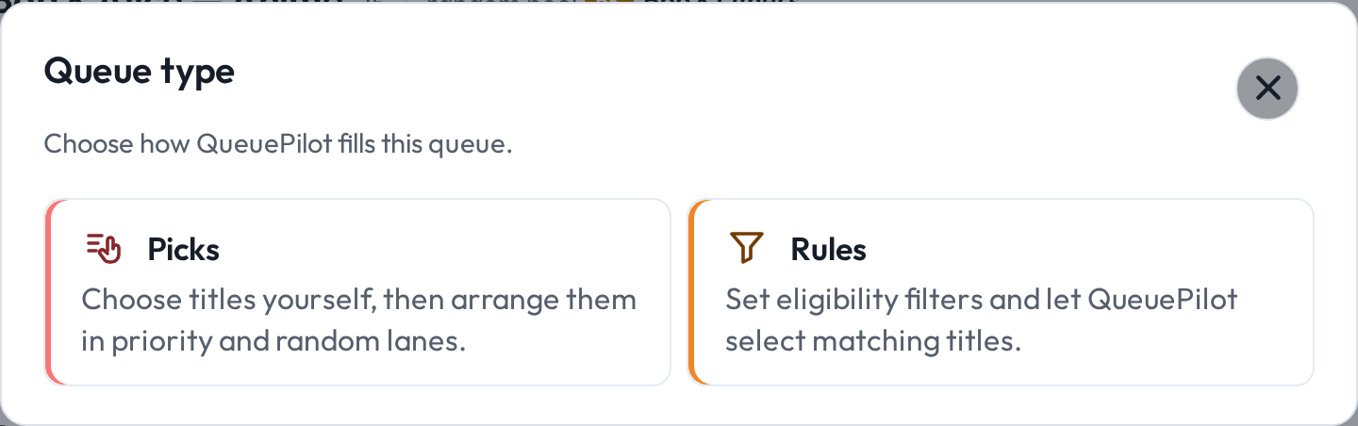Click the red accent stripe on Picks card
This screenshot has width=1358, height=426.
(47, 292)
